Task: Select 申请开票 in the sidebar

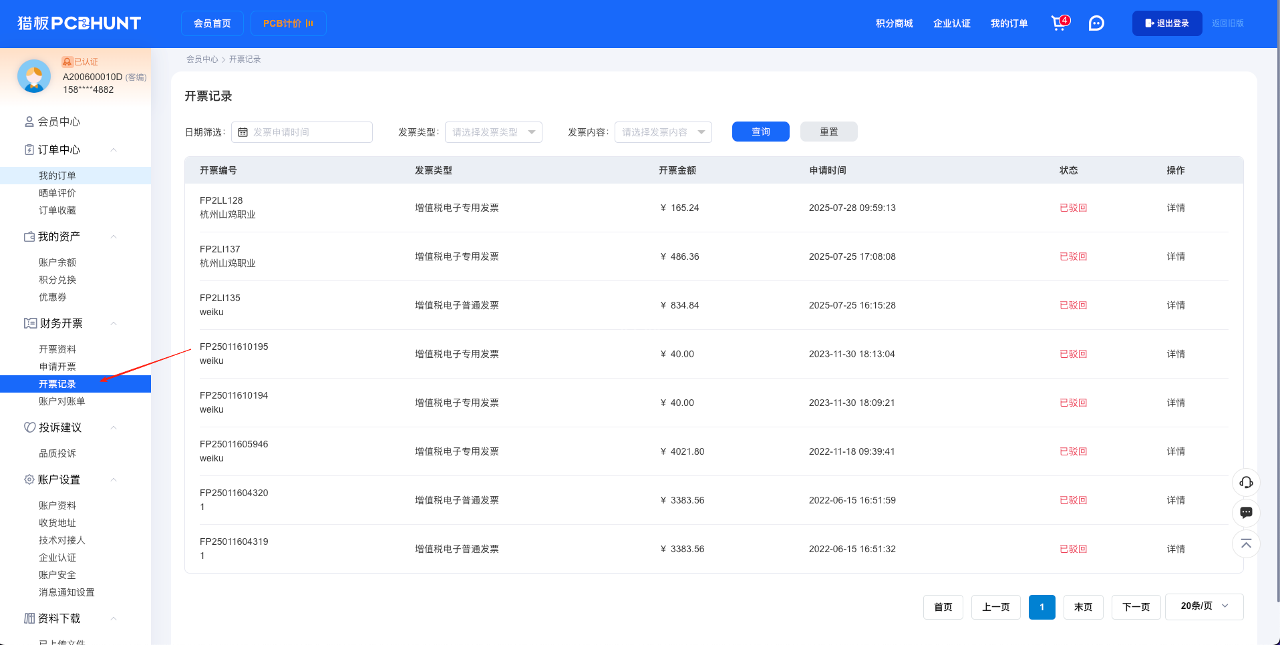Action: (57, 367)
